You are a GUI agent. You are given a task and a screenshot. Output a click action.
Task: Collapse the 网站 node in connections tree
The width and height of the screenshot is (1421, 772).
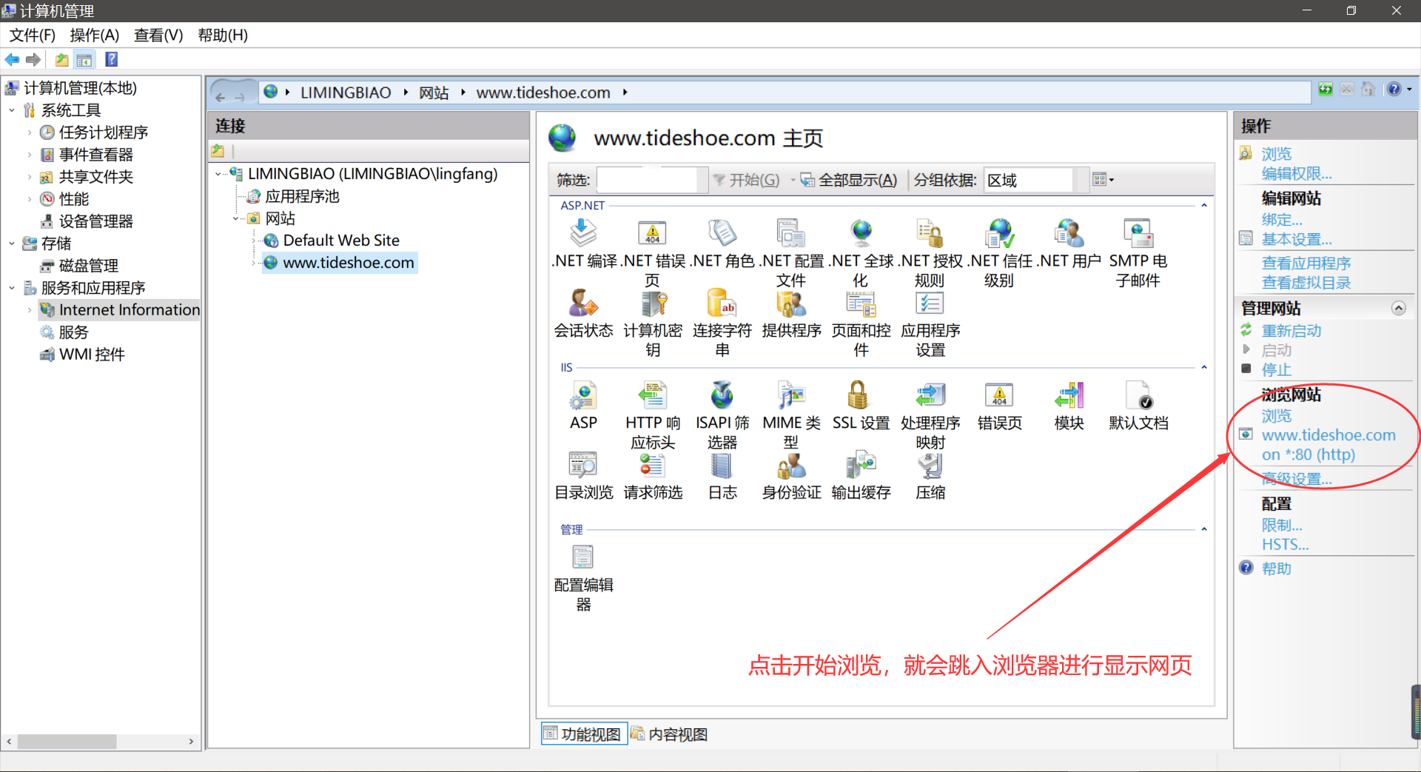tap(236, 218)
